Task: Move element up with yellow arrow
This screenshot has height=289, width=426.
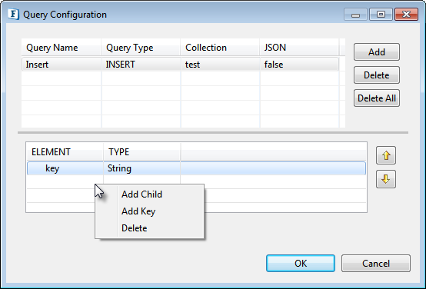Action: 386,155
